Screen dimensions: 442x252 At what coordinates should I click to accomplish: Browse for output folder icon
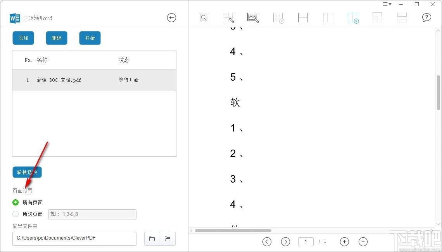click(152, 239)
